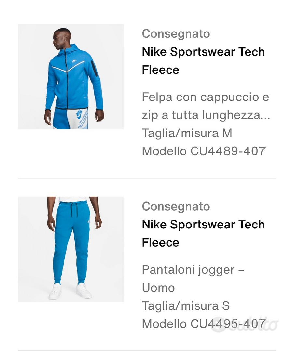The height and width of the screenshot is (351, 294).
Task: Select the second Nike Sportswear Tech Fleece title
Action: click(203, 233)
